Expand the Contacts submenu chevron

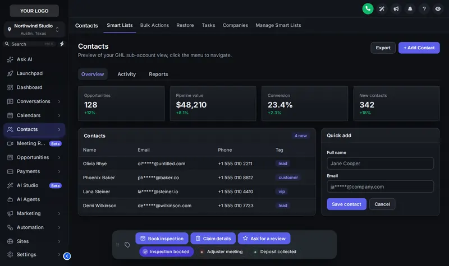coord(59,129)
